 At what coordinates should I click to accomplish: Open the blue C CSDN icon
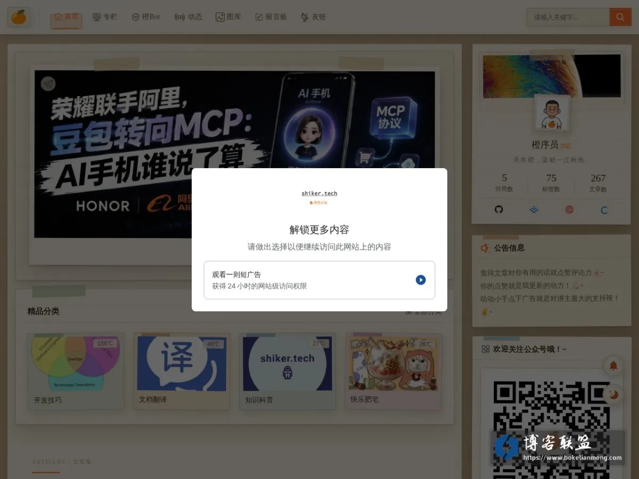click(604, 210)
